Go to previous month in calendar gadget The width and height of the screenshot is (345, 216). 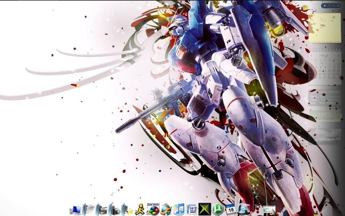pyautogui.click(x=311, y=56)
